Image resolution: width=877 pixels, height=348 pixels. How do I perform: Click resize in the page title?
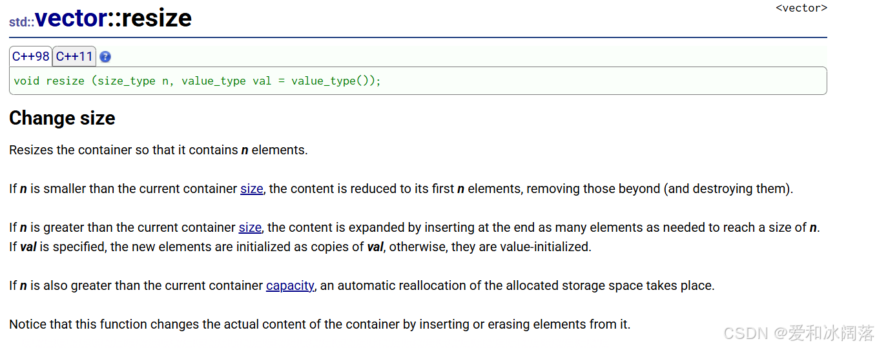156,18
